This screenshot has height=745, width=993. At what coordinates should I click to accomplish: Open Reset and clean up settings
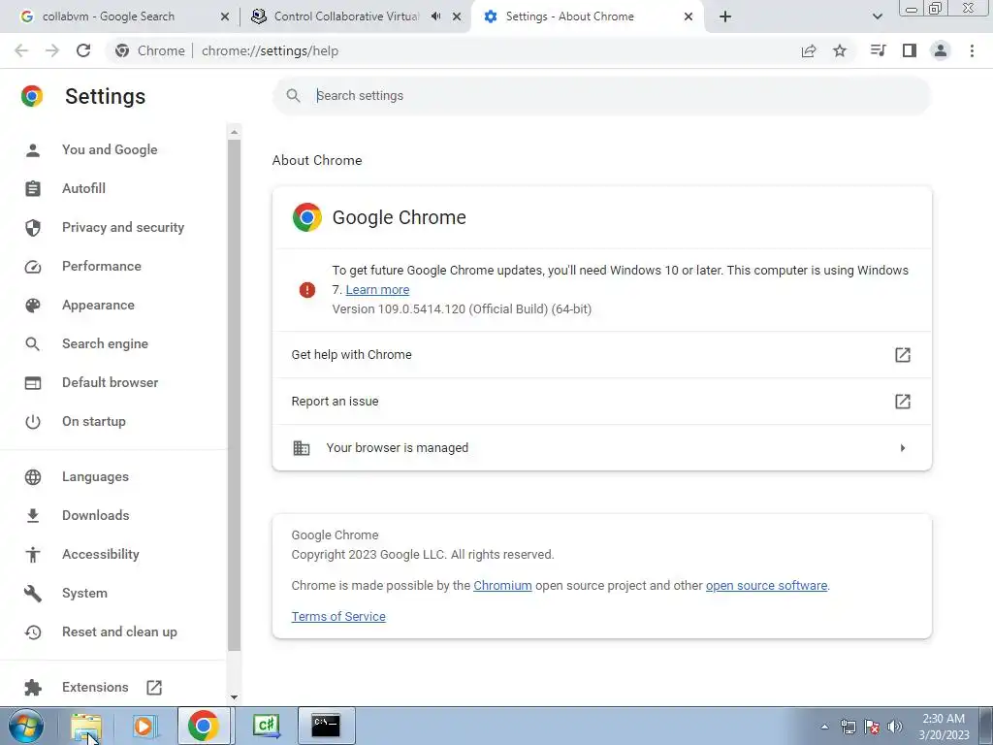tap(119, 632)
